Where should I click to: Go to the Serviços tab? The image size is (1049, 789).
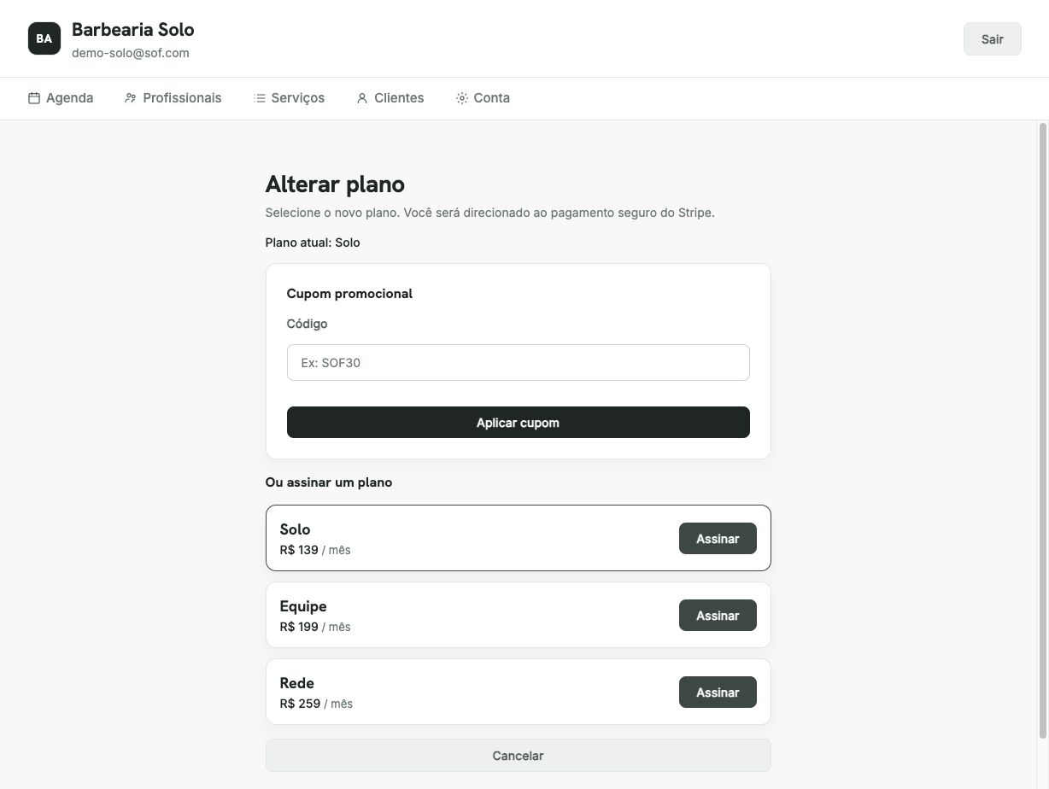290,98
